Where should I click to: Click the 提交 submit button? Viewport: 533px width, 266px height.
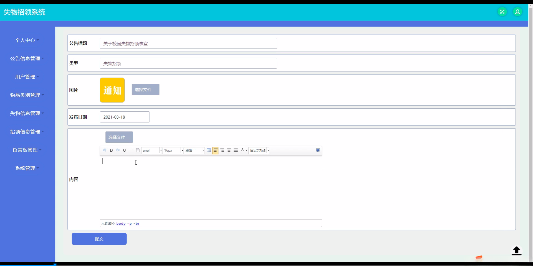pos(99,239)
